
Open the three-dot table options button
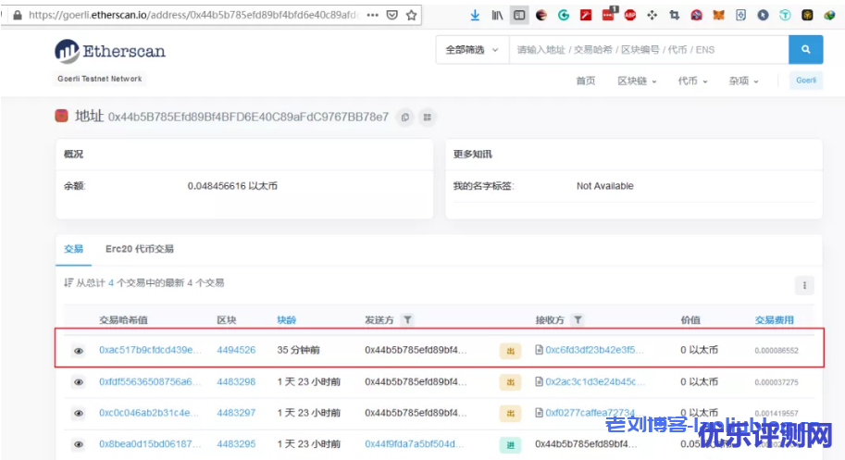tap(804, 285)
